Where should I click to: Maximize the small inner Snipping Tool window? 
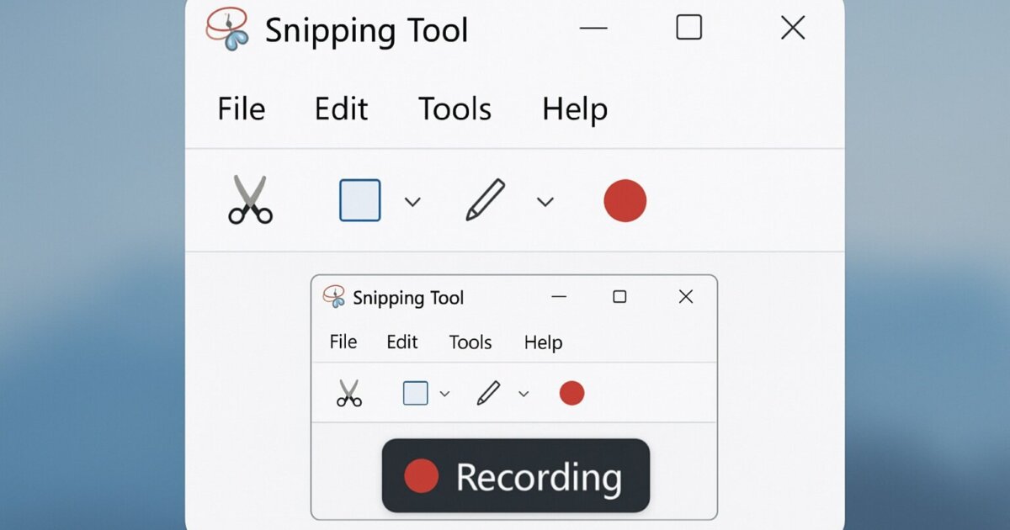(619, 297)
